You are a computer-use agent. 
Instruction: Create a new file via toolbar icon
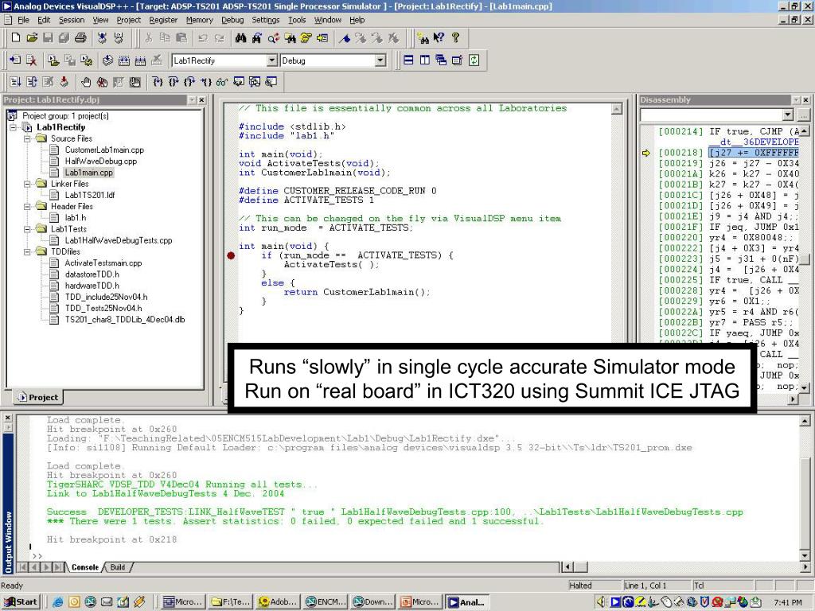coord(16,38)
